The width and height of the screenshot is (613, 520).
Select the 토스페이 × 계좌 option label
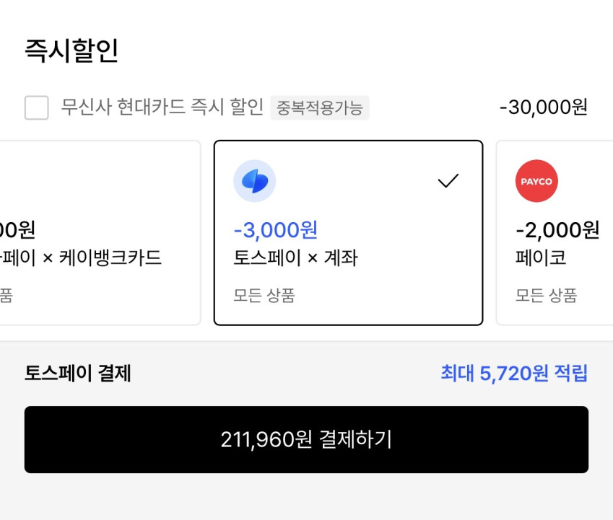295,257
